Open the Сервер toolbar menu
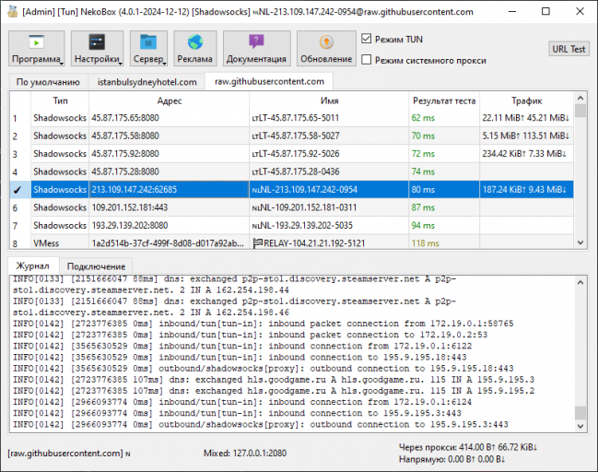Viewport: 598px width, 472px height. (x=148, y=49)
